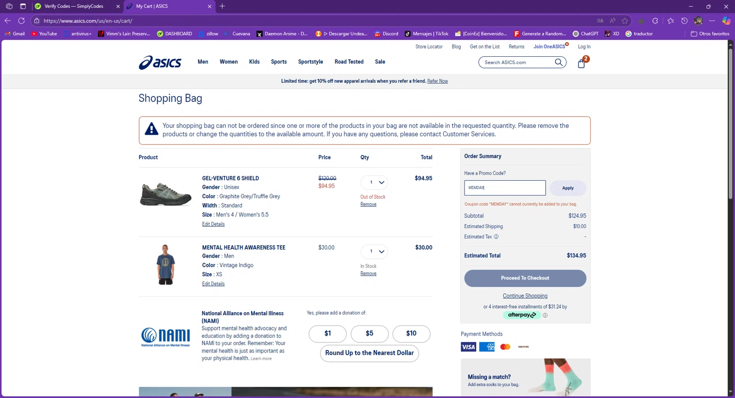Image resolution: width=735 pixels, height=398 pixels.
Task: Expand quantity dropdown for Mental Health Awareness Tee
Action: tap(374, 252)
